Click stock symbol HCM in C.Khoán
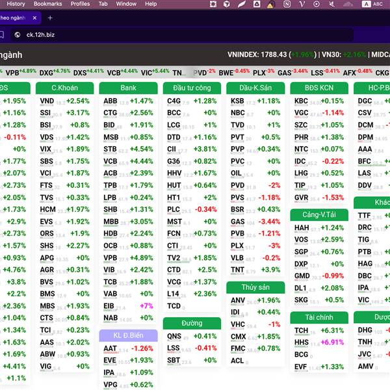 pos(47,209)
